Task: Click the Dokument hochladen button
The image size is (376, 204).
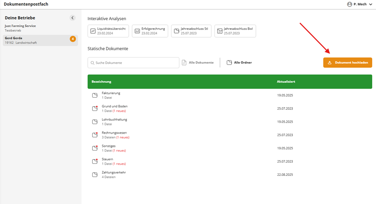Action: (x=347, y=62)
